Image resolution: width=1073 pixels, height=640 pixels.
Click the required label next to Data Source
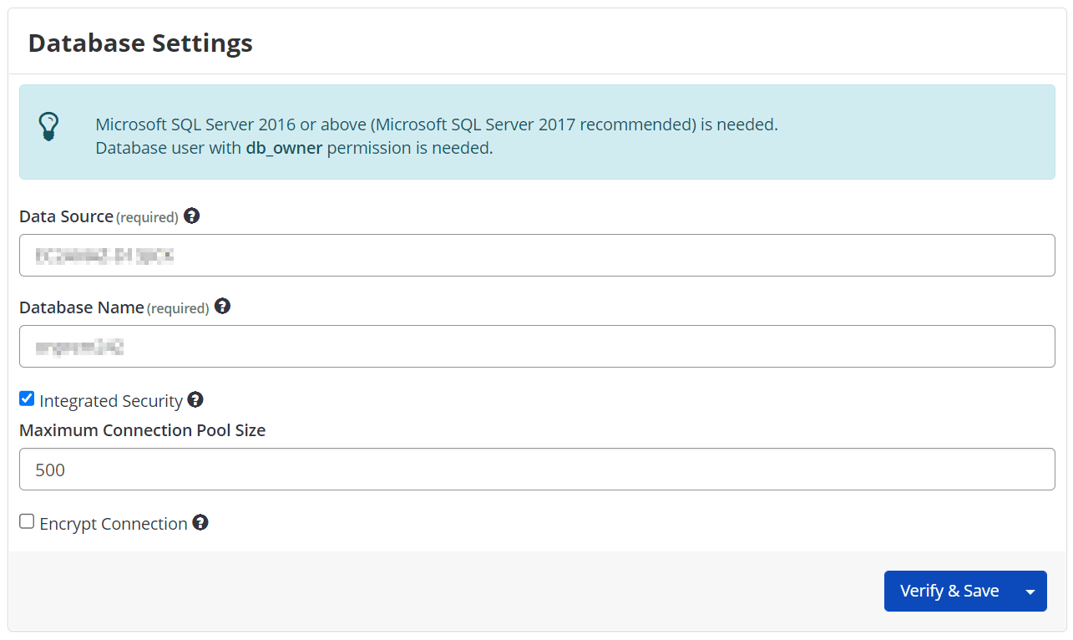tap(148, 216)
